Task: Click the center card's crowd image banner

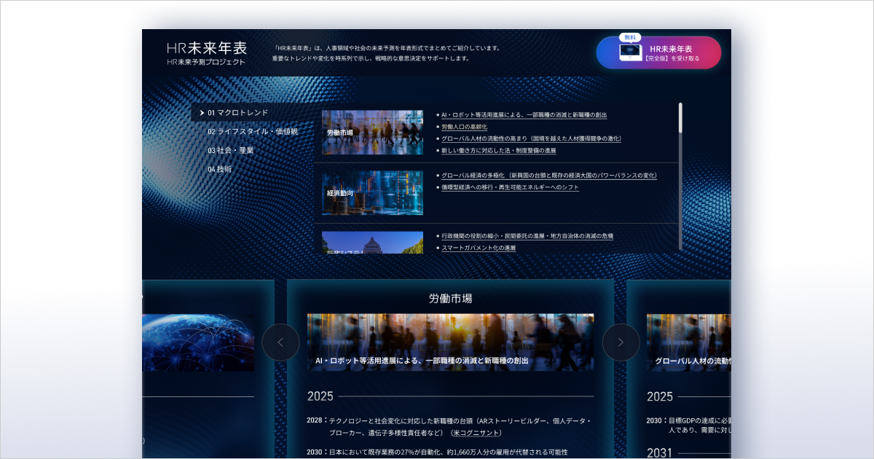Action: 450,342
